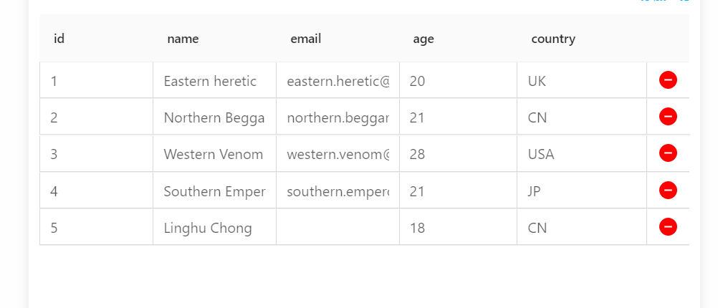Click the name column header
This screenshot has width=718, height=308.
183,39
